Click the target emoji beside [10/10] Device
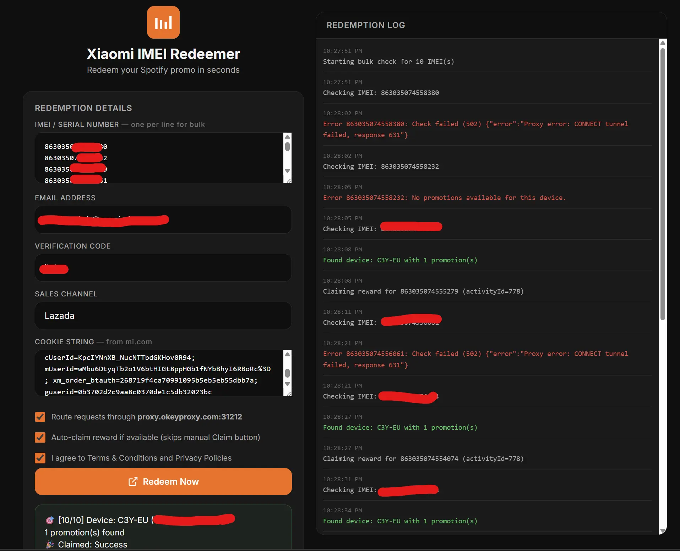Screen dimensions: 680x551 pos(50,520)
